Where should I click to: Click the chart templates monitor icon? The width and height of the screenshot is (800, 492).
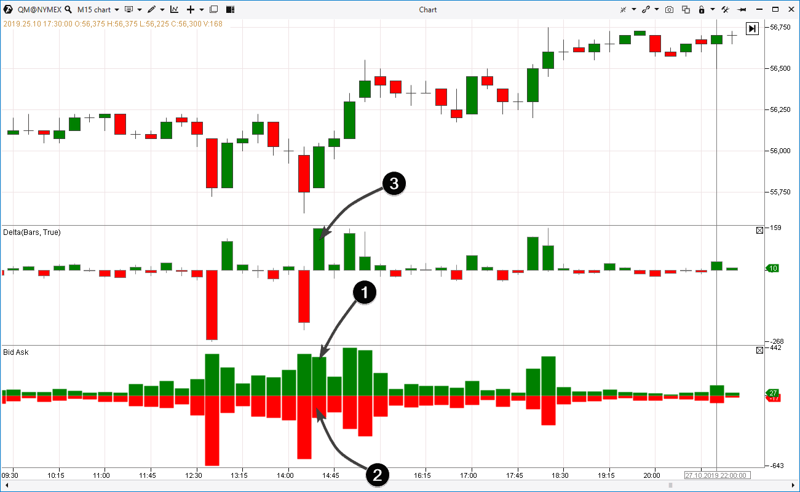click(129, 9)
